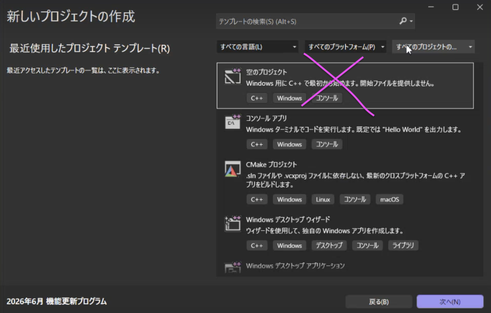
Task: Click the 最近アクセスしたテンプレート message text
Action: tap(83, 71)
